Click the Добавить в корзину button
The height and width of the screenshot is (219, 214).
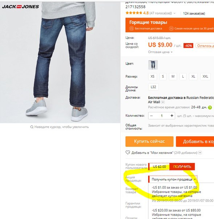[x=195, y=141]
